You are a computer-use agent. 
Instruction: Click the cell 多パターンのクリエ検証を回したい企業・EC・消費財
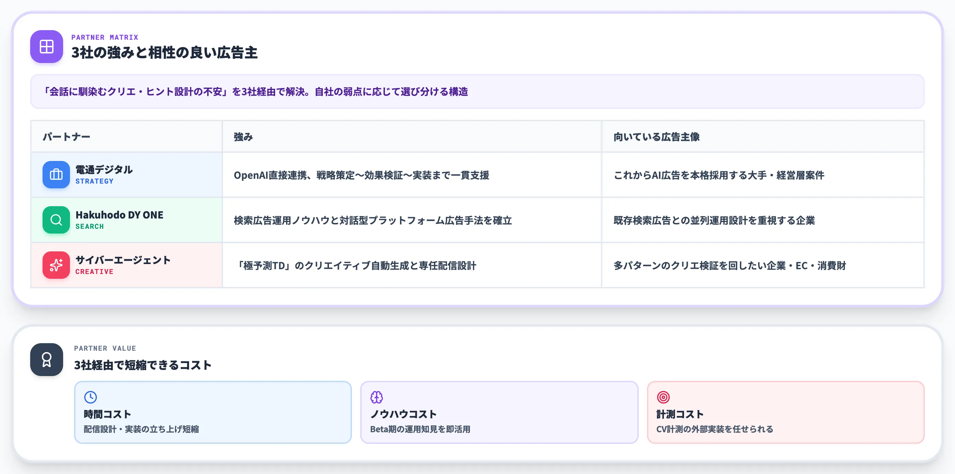763,265
